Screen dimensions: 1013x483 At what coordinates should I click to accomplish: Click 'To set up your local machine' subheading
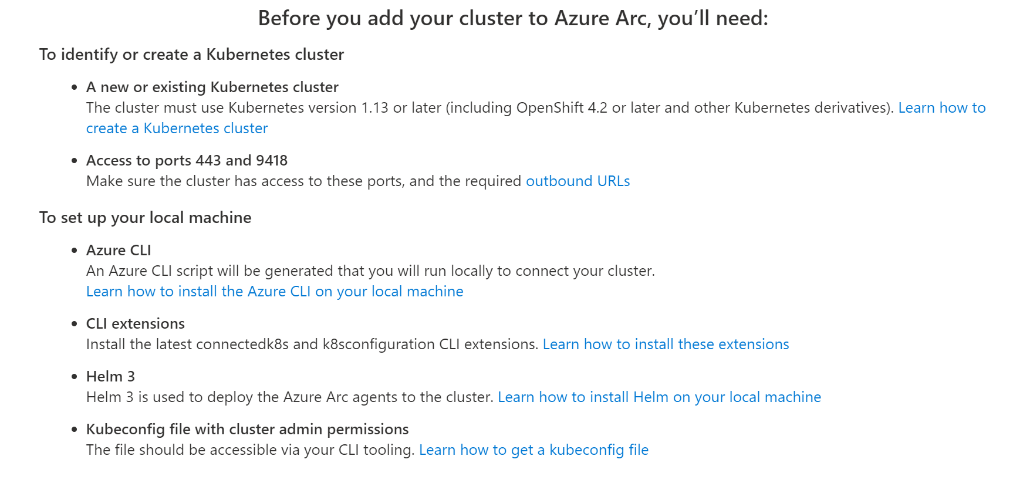coord(145,218)
